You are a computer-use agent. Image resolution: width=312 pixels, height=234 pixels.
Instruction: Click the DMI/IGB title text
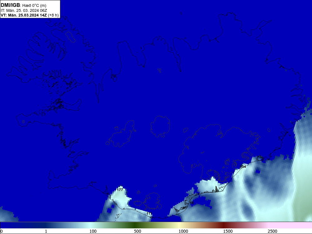point(10,5)
